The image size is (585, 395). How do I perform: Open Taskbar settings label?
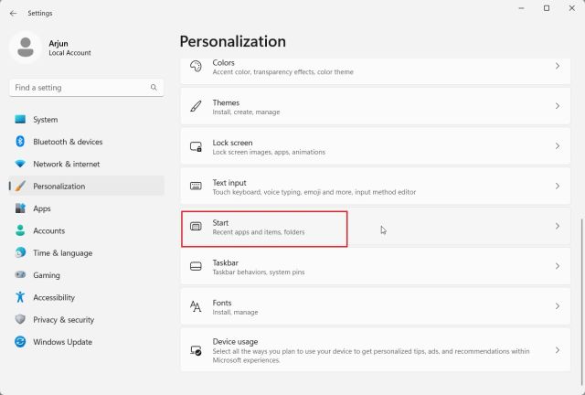[226, 262]
